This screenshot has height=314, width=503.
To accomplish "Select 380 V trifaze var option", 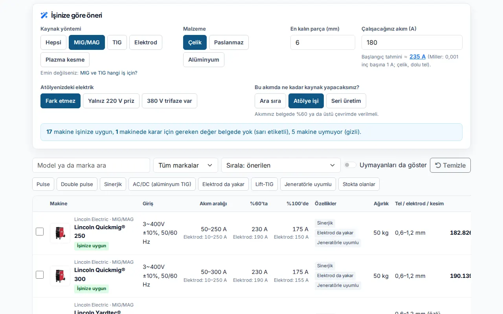I will tap(169, 101).
